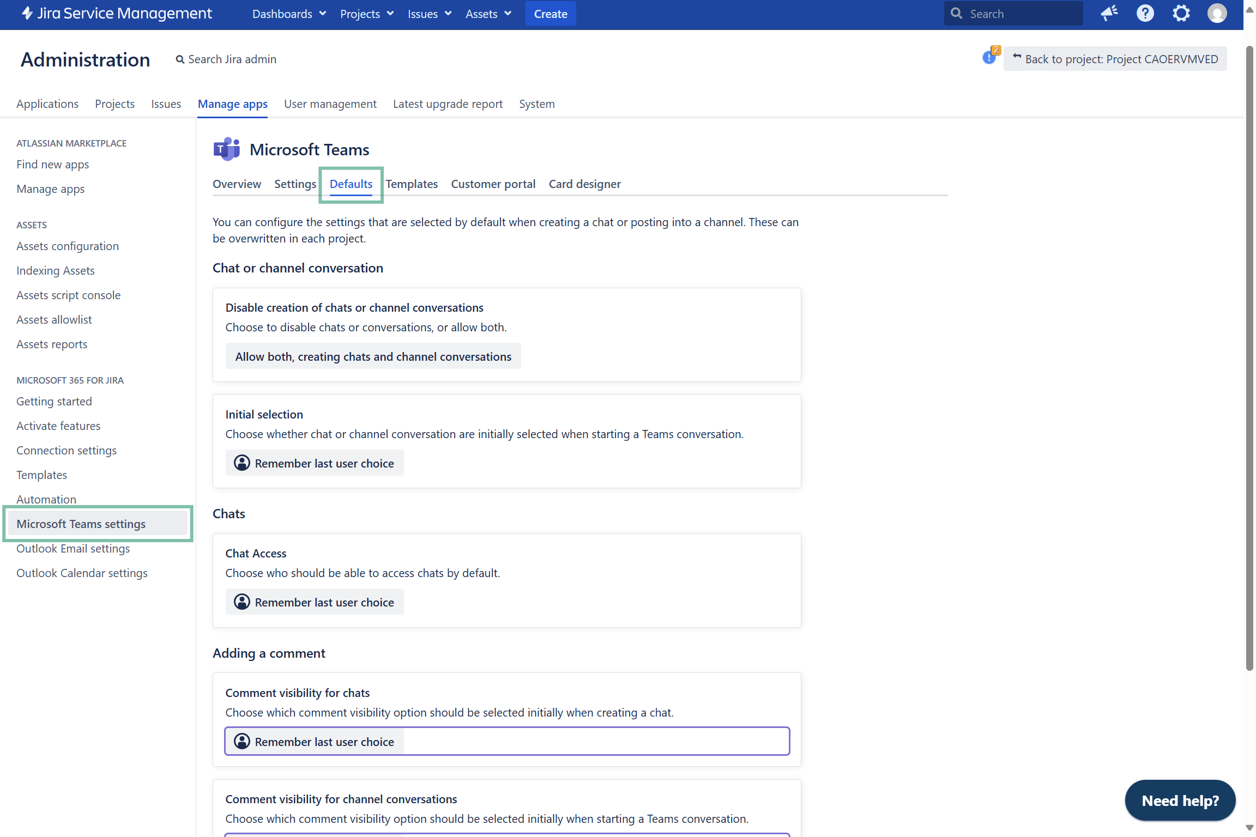This screenshot has height=837, width=1256.
Task: Open Initial selection Remember last user choice dropdown
Action: [x=315, y=463]
